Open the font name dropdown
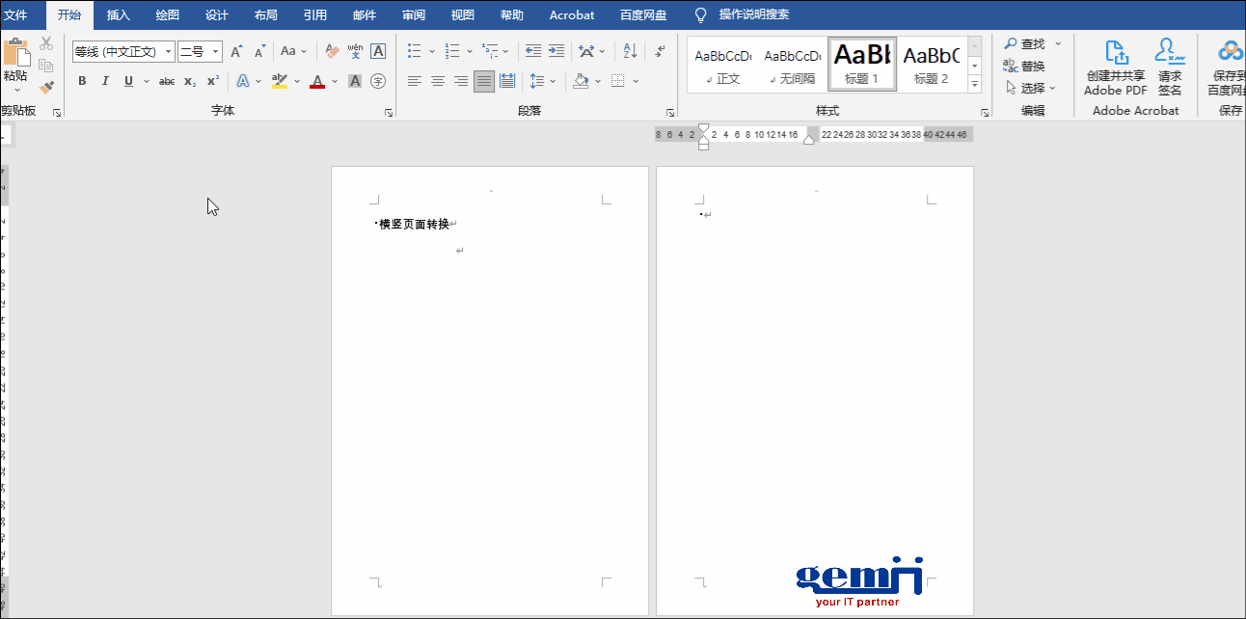The image size is (1246, 619). (x=169, y=52)
